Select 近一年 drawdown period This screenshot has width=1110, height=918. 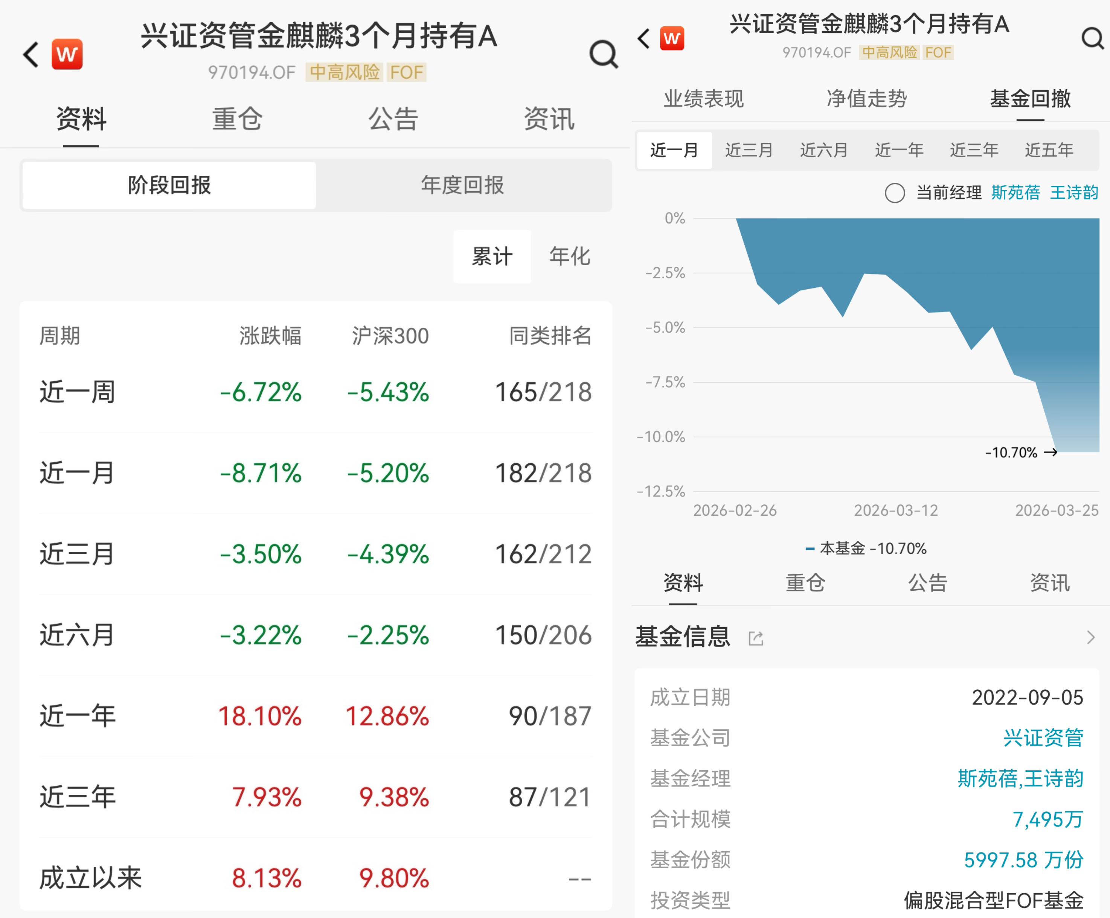898,150
